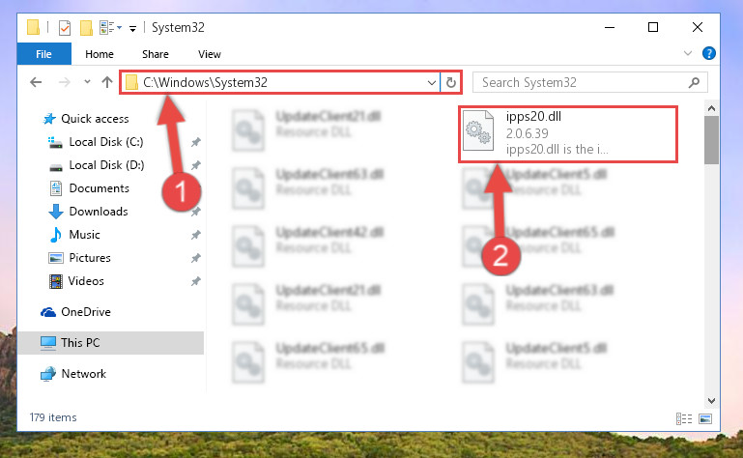Expand the ribbon with the chevron
743x458 pixels.
(688, 53)
